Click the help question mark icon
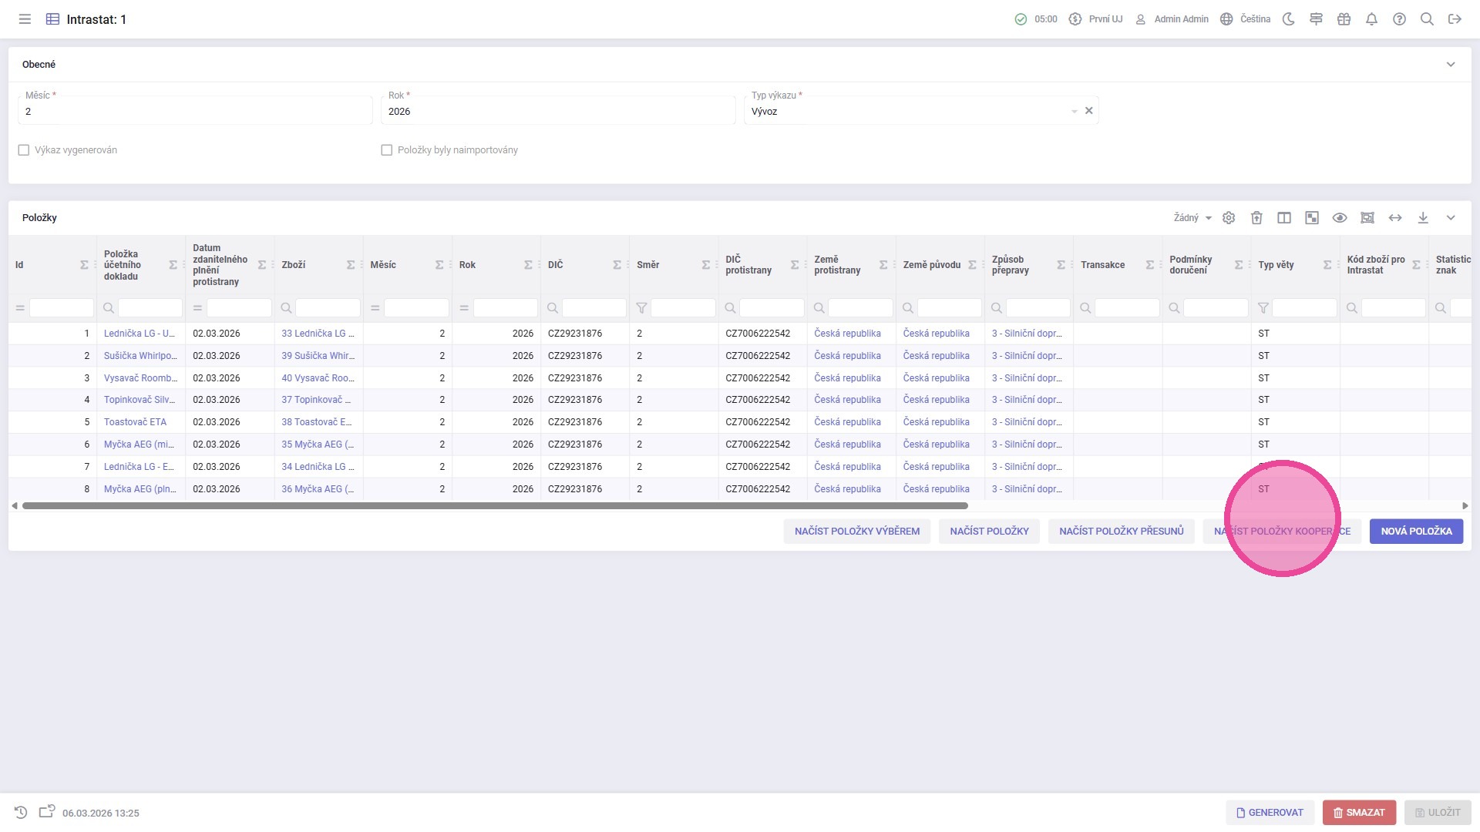The height and width of the screenshot is (832, 1480). [1399, 19]
